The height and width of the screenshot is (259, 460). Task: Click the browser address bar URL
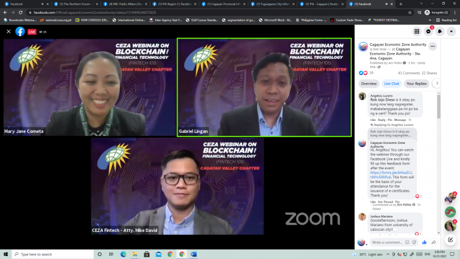pyautogui.click(x=95, y=12)
